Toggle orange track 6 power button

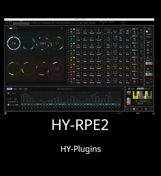click(71, 65)
